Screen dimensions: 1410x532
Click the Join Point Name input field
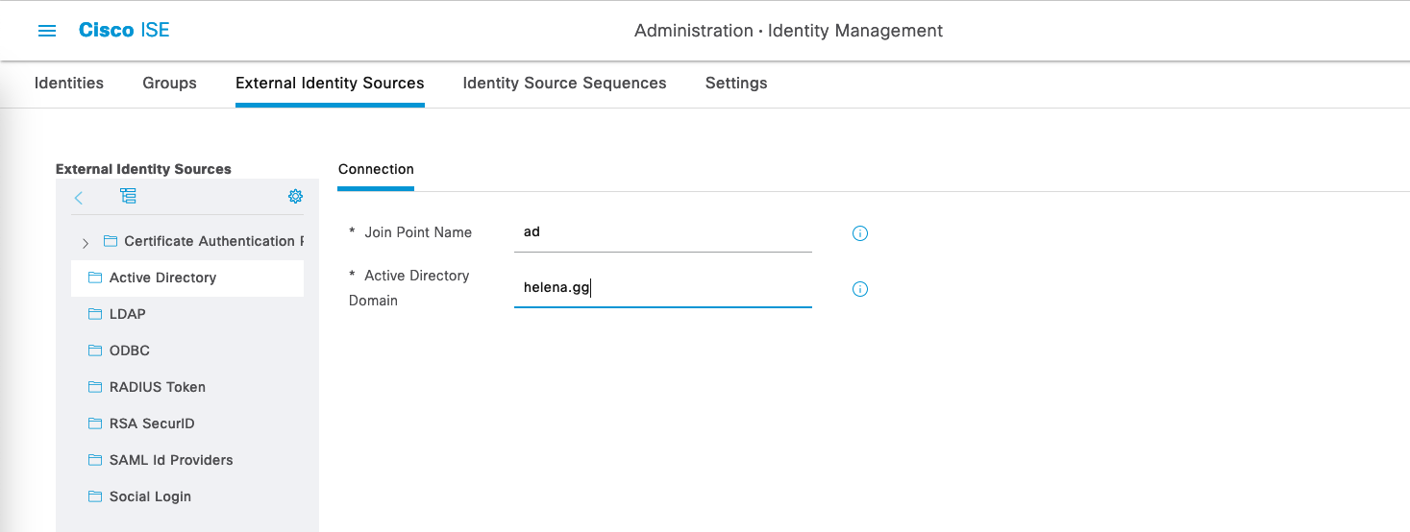(x=662, y=232)
